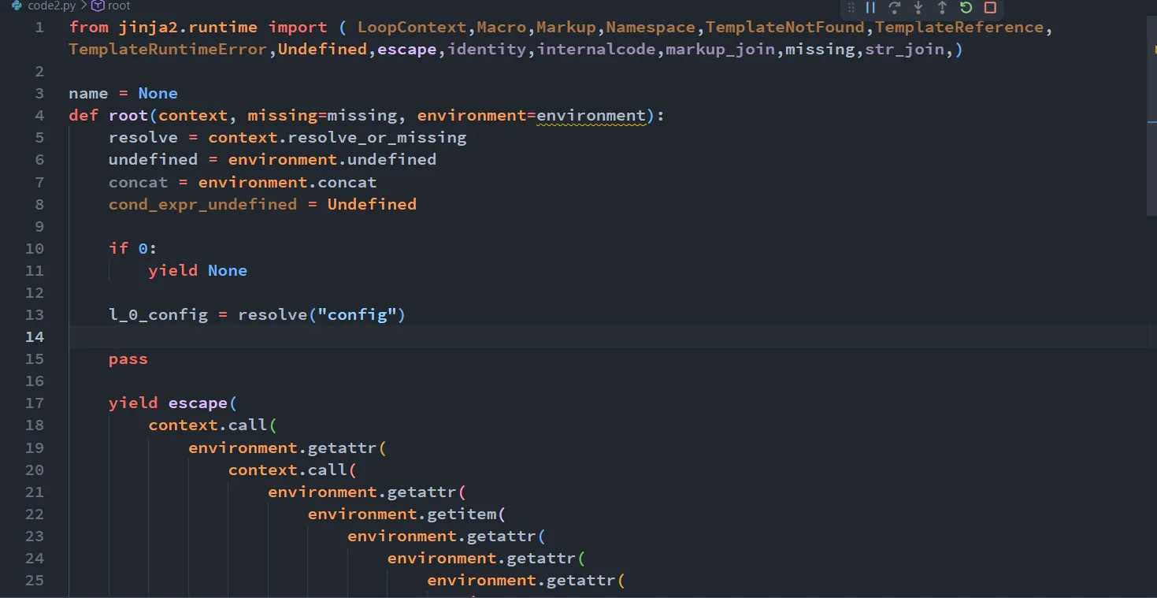Screen dimensions: 1157x598
Task: Click the Step Into debug icon
Action: point(918,8)
